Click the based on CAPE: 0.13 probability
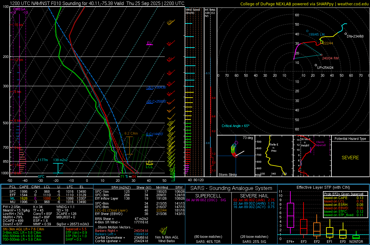Screen dimensions: 370x245 (344, 198)
